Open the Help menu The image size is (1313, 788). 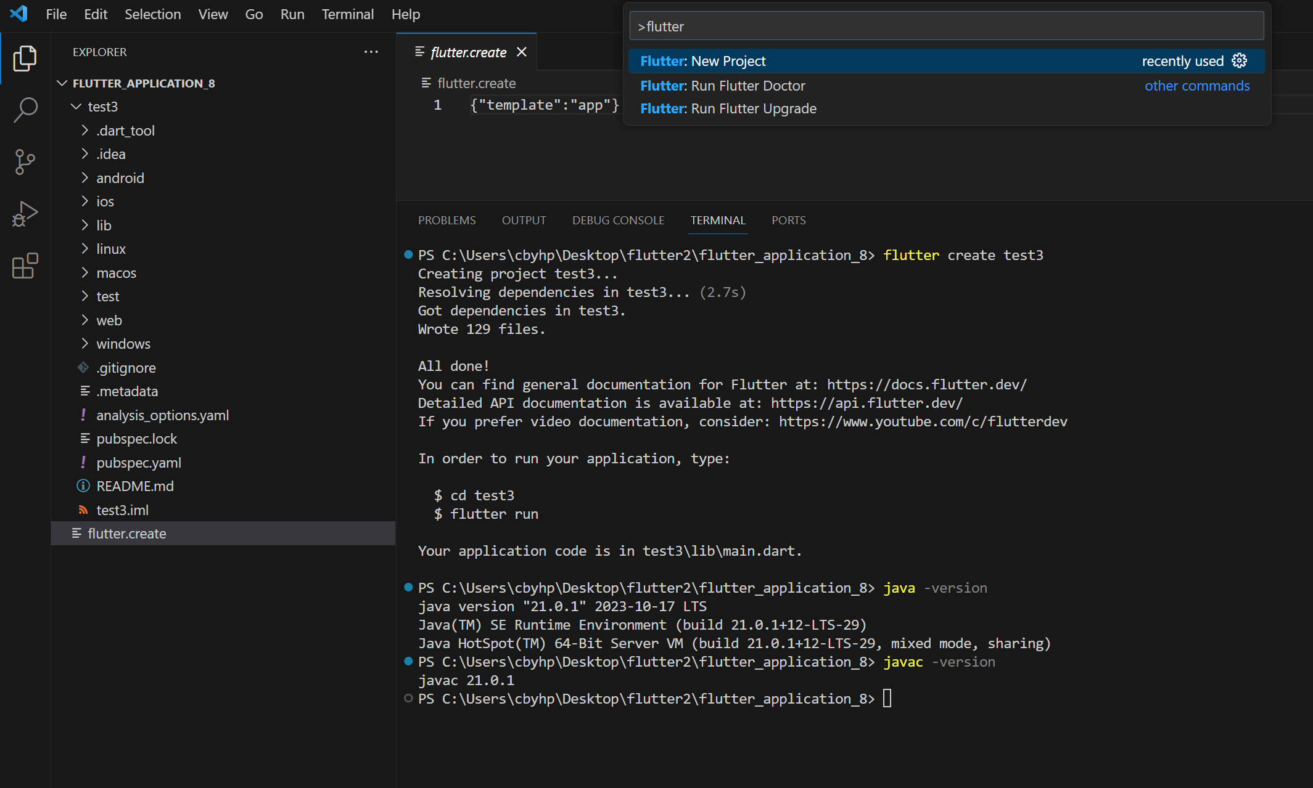[406, 14]
